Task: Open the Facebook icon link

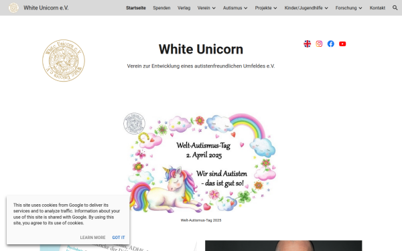Action: 331,44
